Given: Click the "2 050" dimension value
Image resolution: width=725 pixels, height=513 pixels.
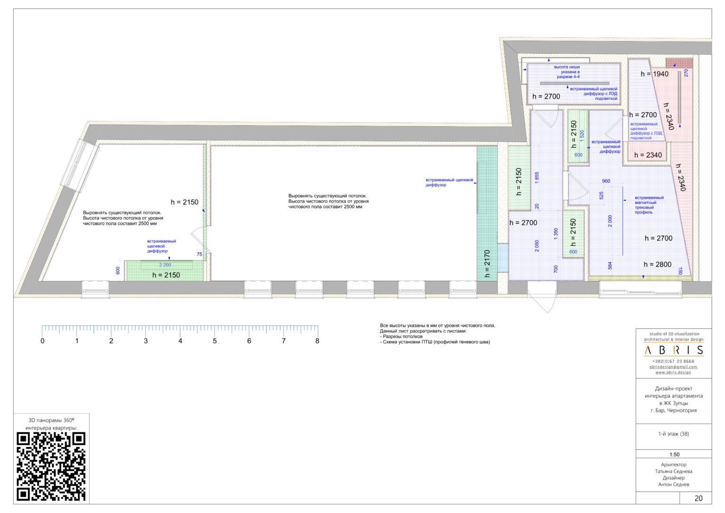Looking at the screenshot, I should (x=537, y=246).
